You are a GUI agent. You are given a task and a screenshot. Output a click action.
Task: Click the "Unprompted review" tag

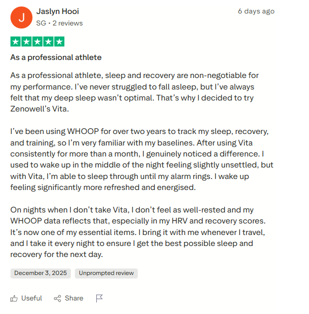(106, 273)
